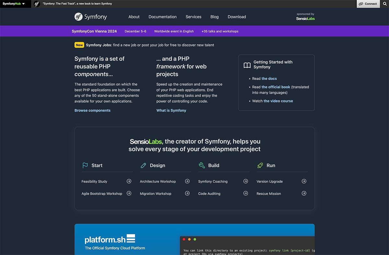Open the video course link
The image size is (389, 255).
tap(278, 101)
